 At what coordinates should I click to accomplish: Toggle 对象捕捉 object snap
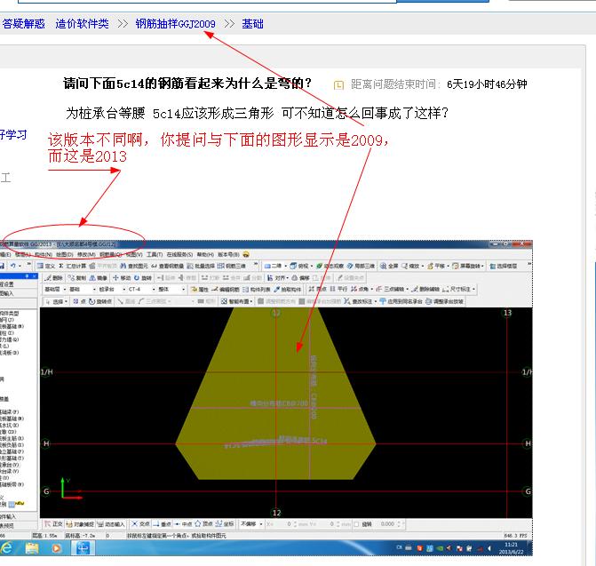point(79,524)
